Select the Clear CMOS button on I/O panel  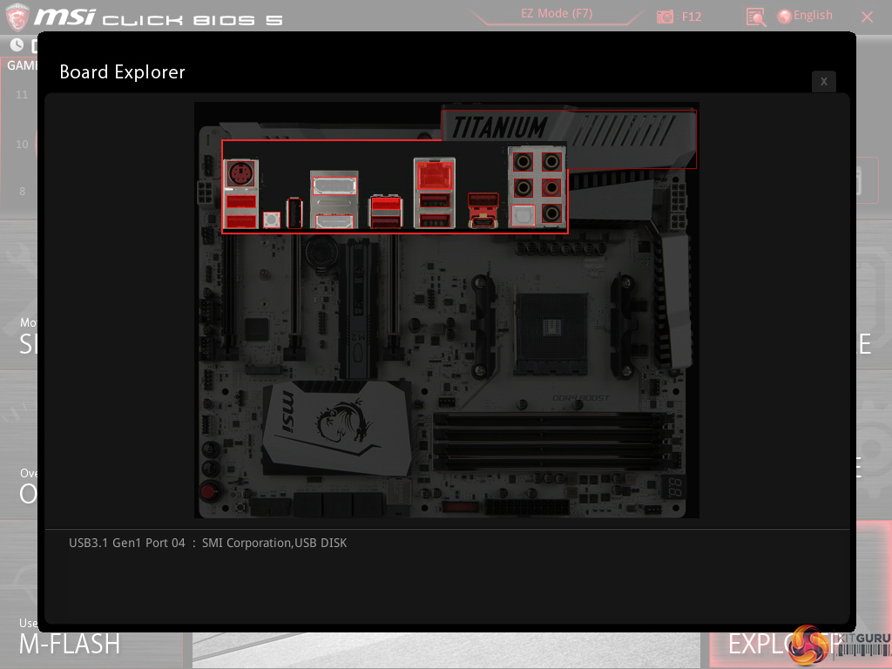pyautogui.click(x=272, y=220)
